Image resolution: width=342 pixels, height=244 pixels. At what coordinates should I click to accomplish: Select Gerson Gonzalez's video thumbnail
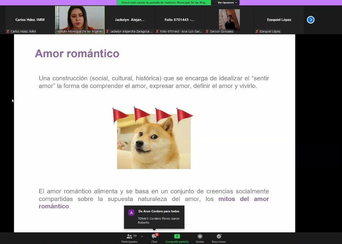(229, 19)
